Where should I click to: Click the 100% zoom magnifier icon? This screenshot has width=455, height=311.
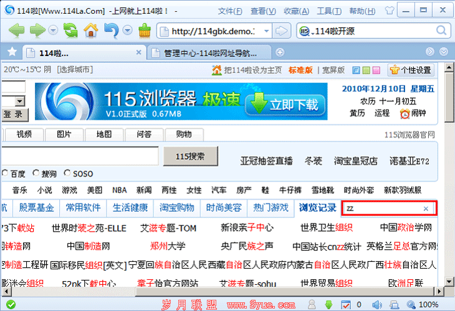coord(411,304)
